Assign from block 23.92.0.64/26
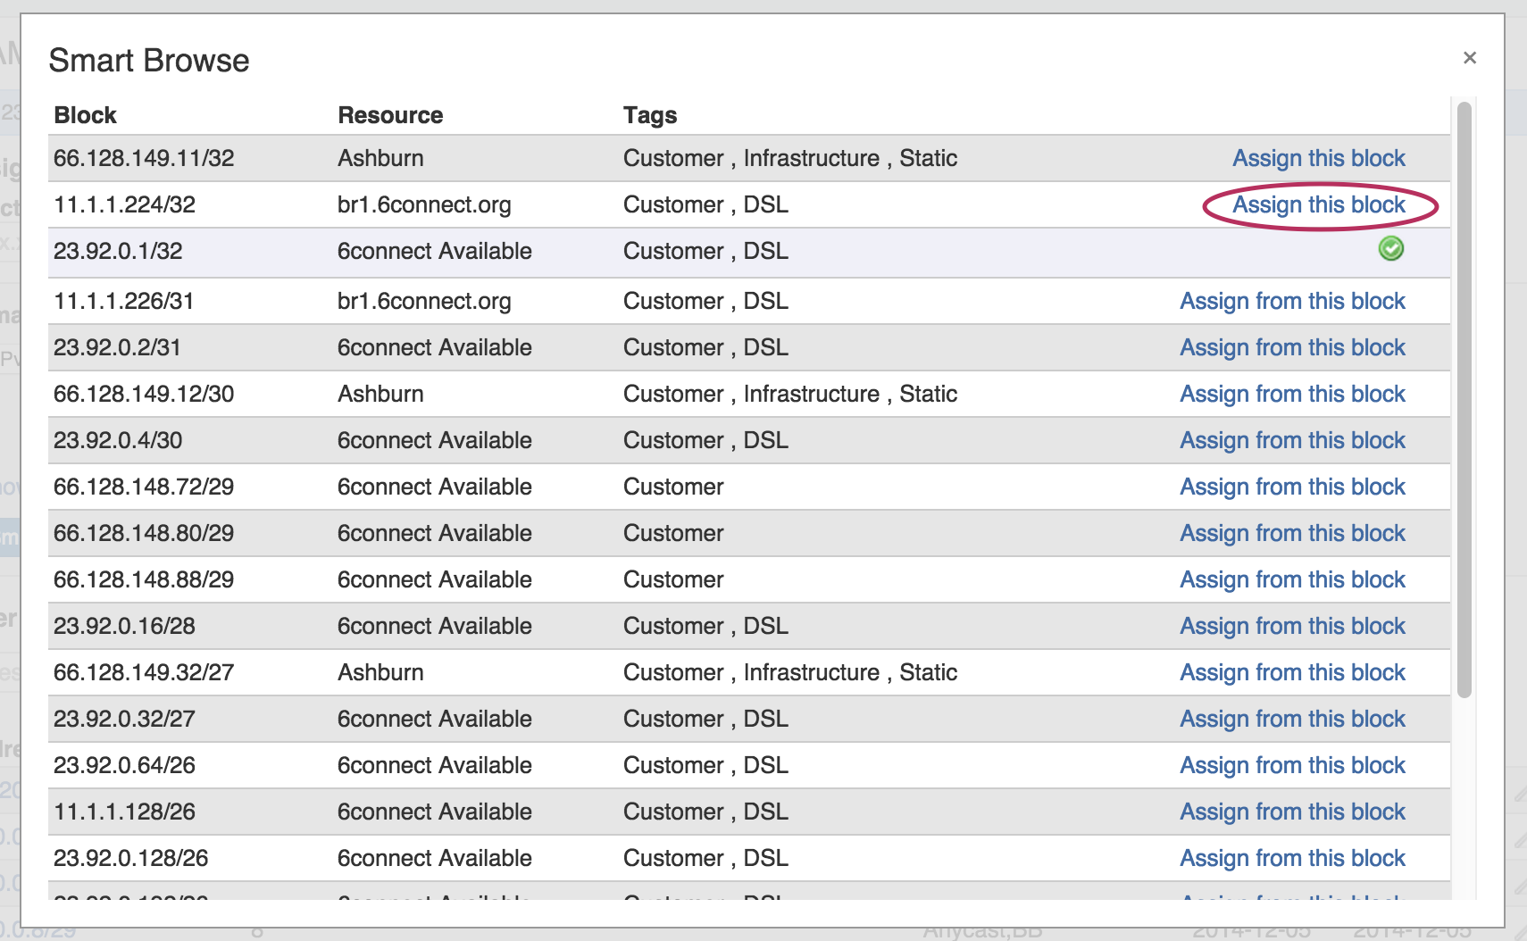This screenshot has width=1527, height=941. (x=1291, y=766)
